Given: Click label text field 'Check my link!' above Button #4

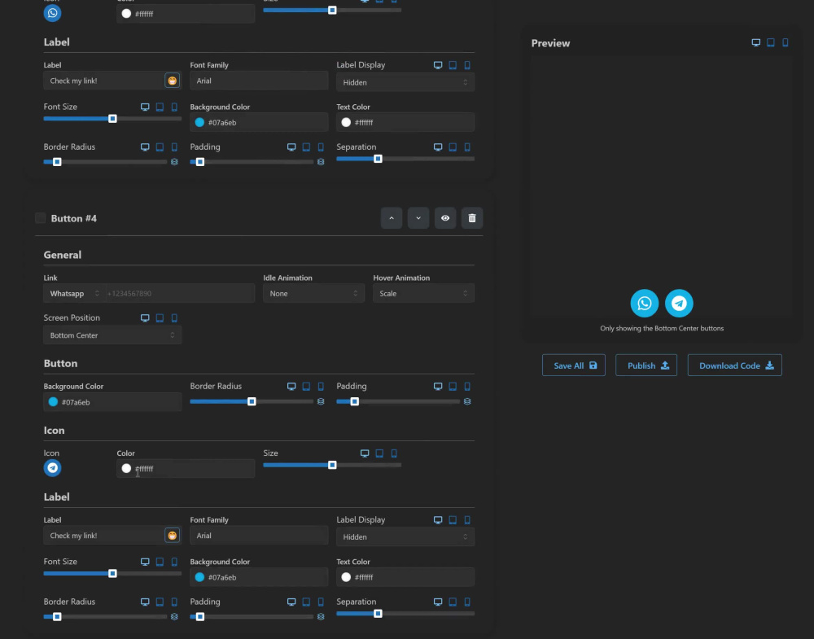Looking at the screenshot, I should point(104,81).
